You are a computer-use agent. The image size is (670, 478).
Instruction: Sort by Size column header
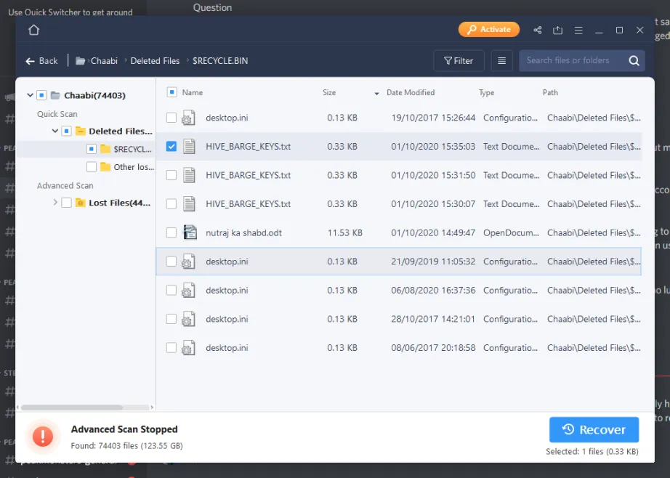point(329,92)
